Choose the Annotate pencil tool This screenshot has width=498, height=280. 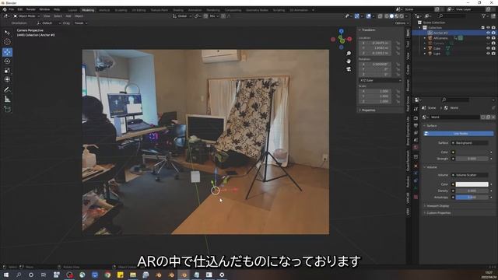coord(7,90)
